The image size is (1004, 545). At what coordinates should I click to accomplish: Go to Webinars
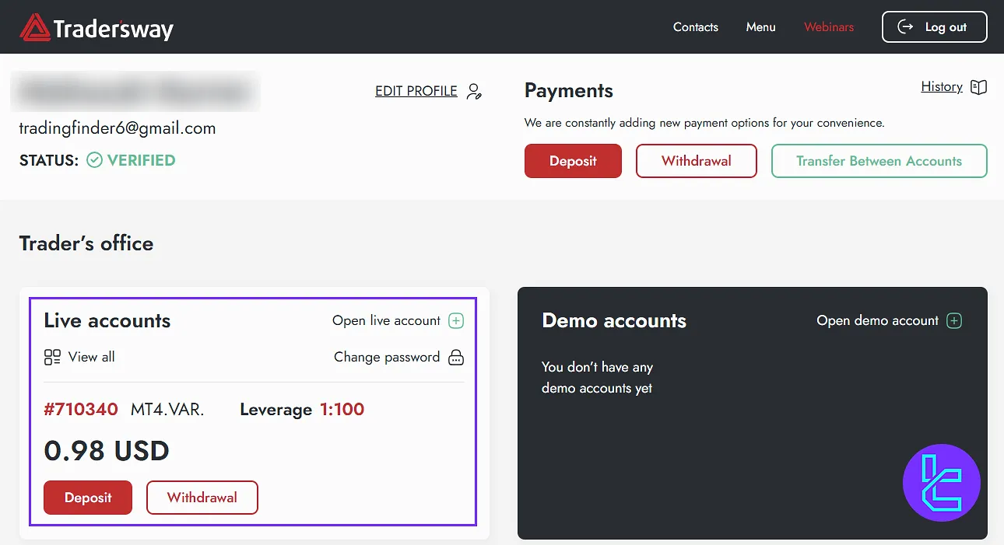pos(829,27)
